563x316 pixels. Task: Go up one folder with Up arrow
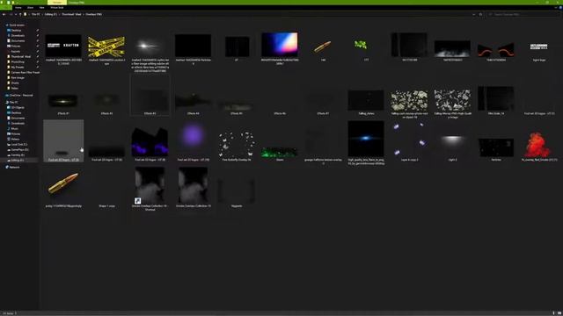pyautogui.click(x=20, y=14)
